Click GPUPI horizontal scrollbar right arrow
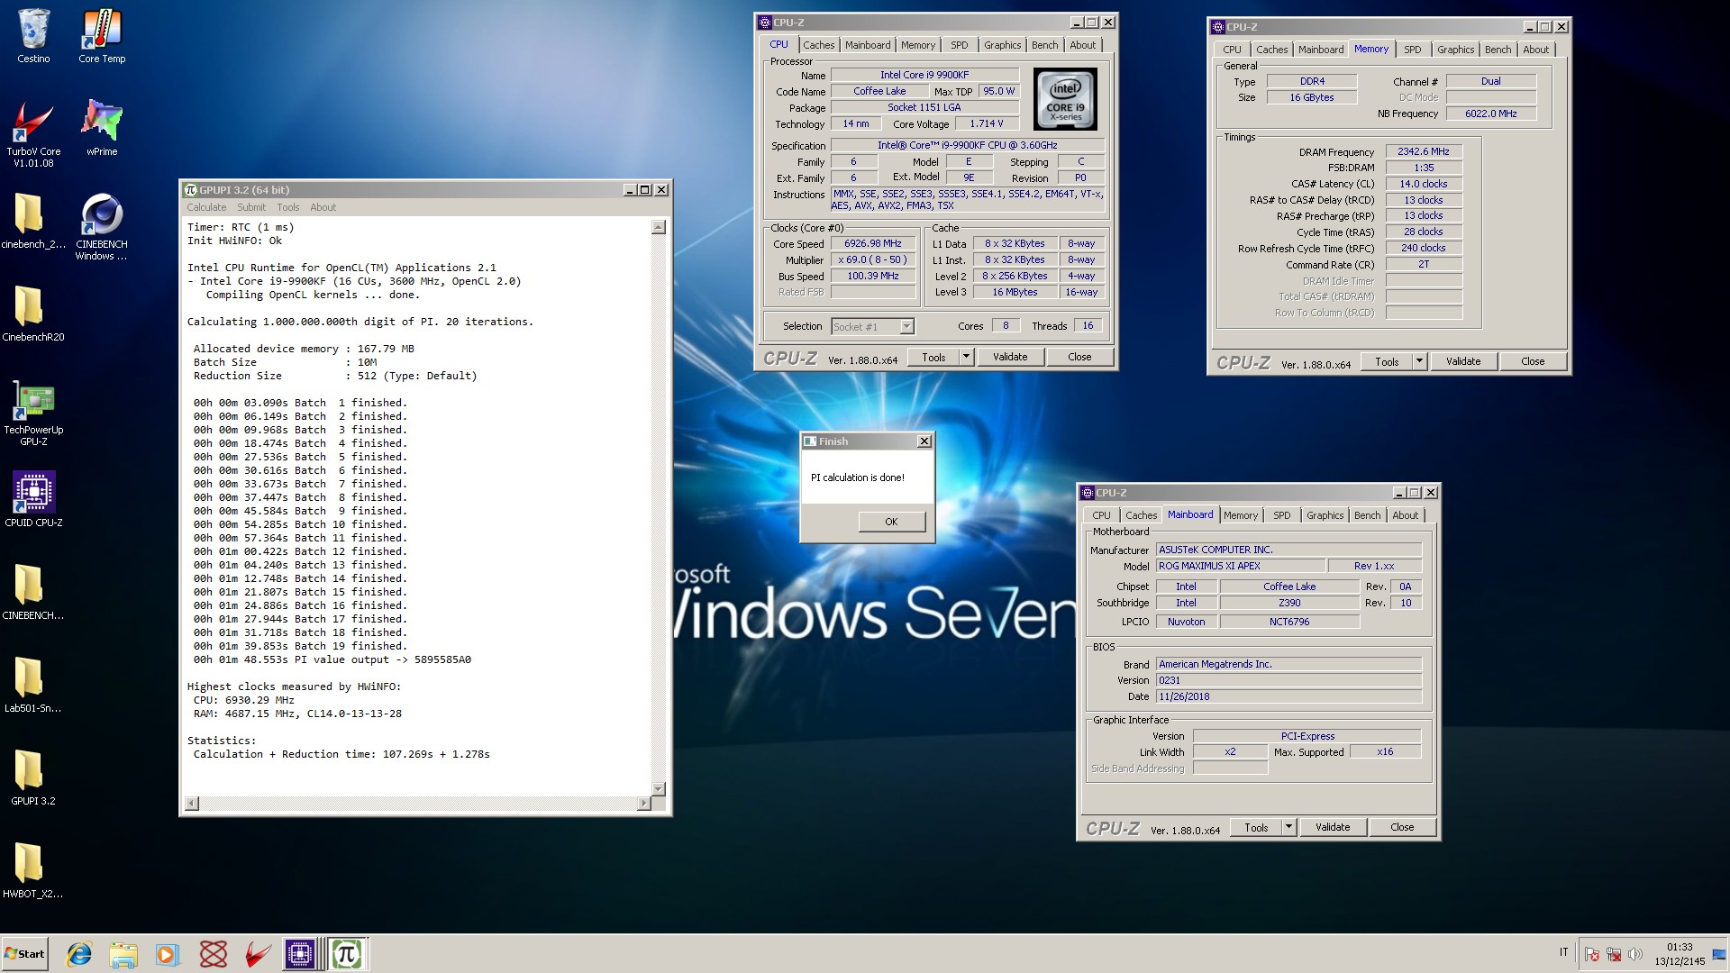Screen dimensions: 1730x973 643,803
